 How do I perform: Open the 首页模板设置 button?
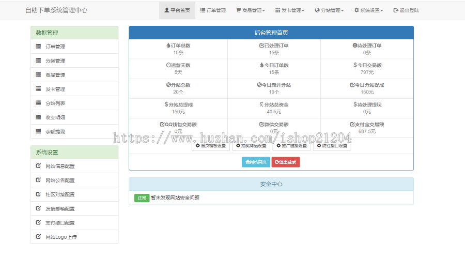(211, 146)
